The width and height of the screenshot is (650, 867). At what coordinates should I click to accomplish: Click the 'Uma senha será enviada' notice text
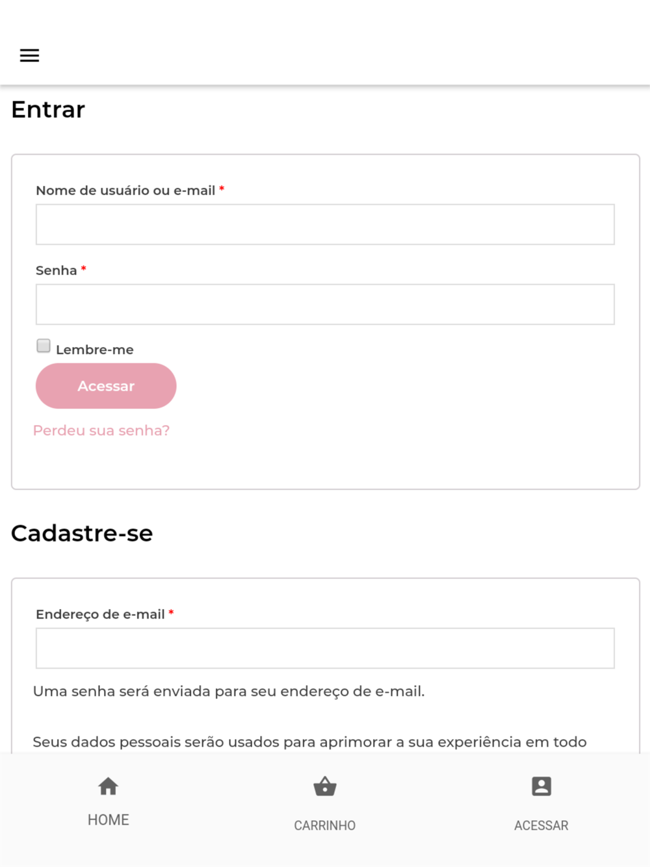point(229,691)
